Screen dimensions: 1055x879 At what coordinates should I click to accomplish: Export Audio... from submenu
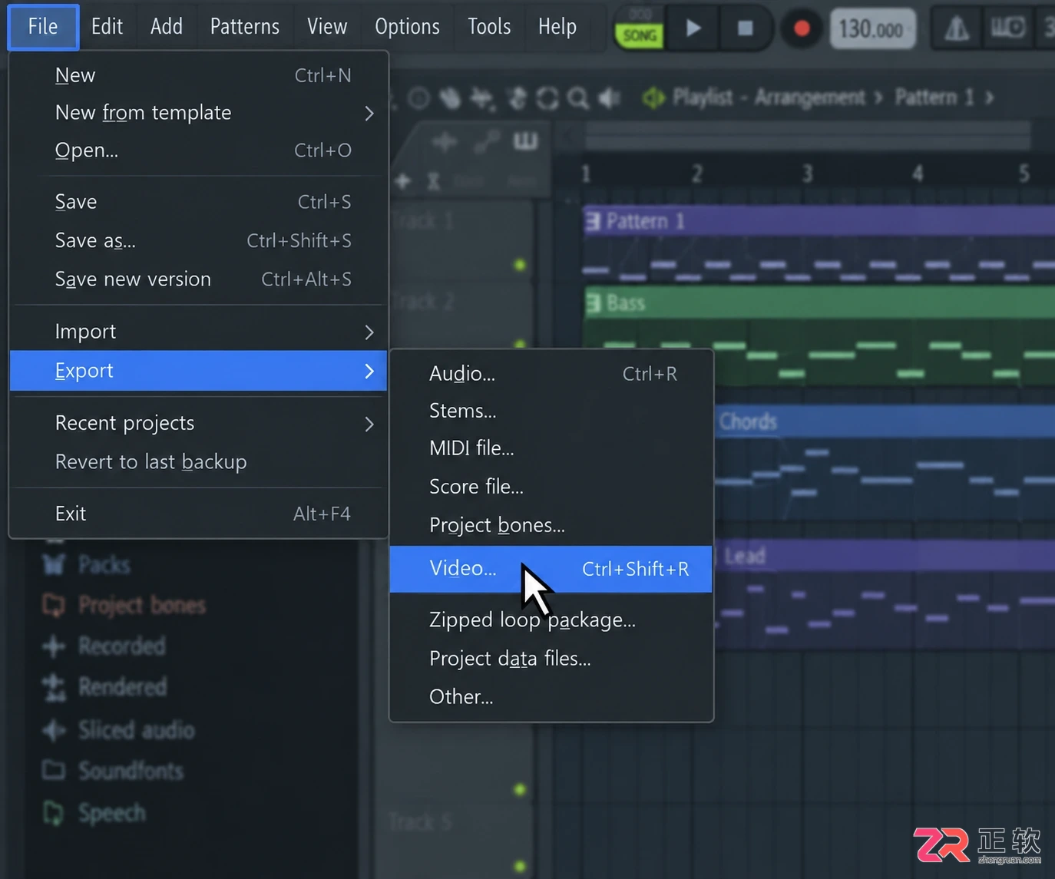pos(551,374)
